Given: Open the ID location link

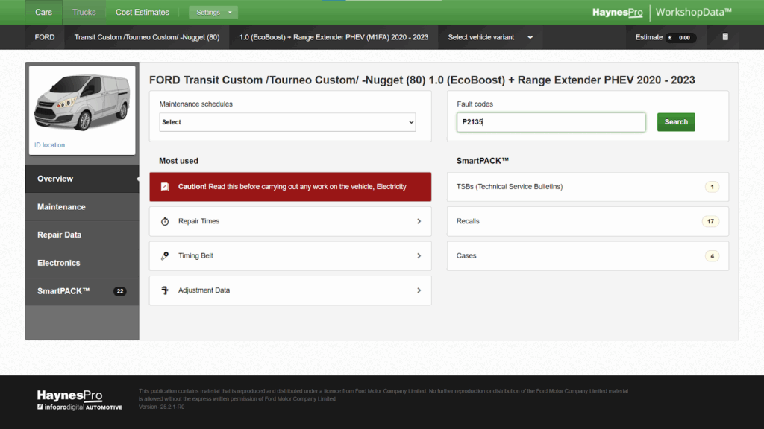Looking at the screenshot, I should (x=49, y=145).
